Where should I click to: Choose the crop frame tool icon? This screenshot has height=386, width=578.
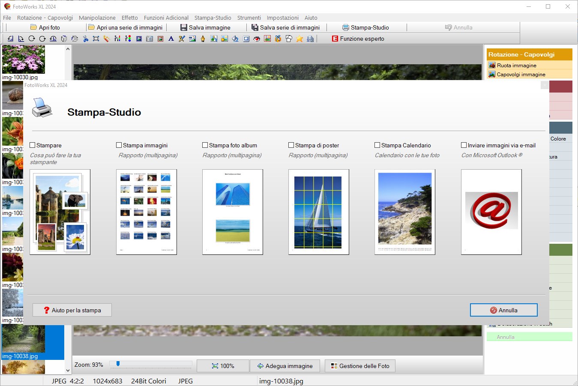click(x=96, y=39)
